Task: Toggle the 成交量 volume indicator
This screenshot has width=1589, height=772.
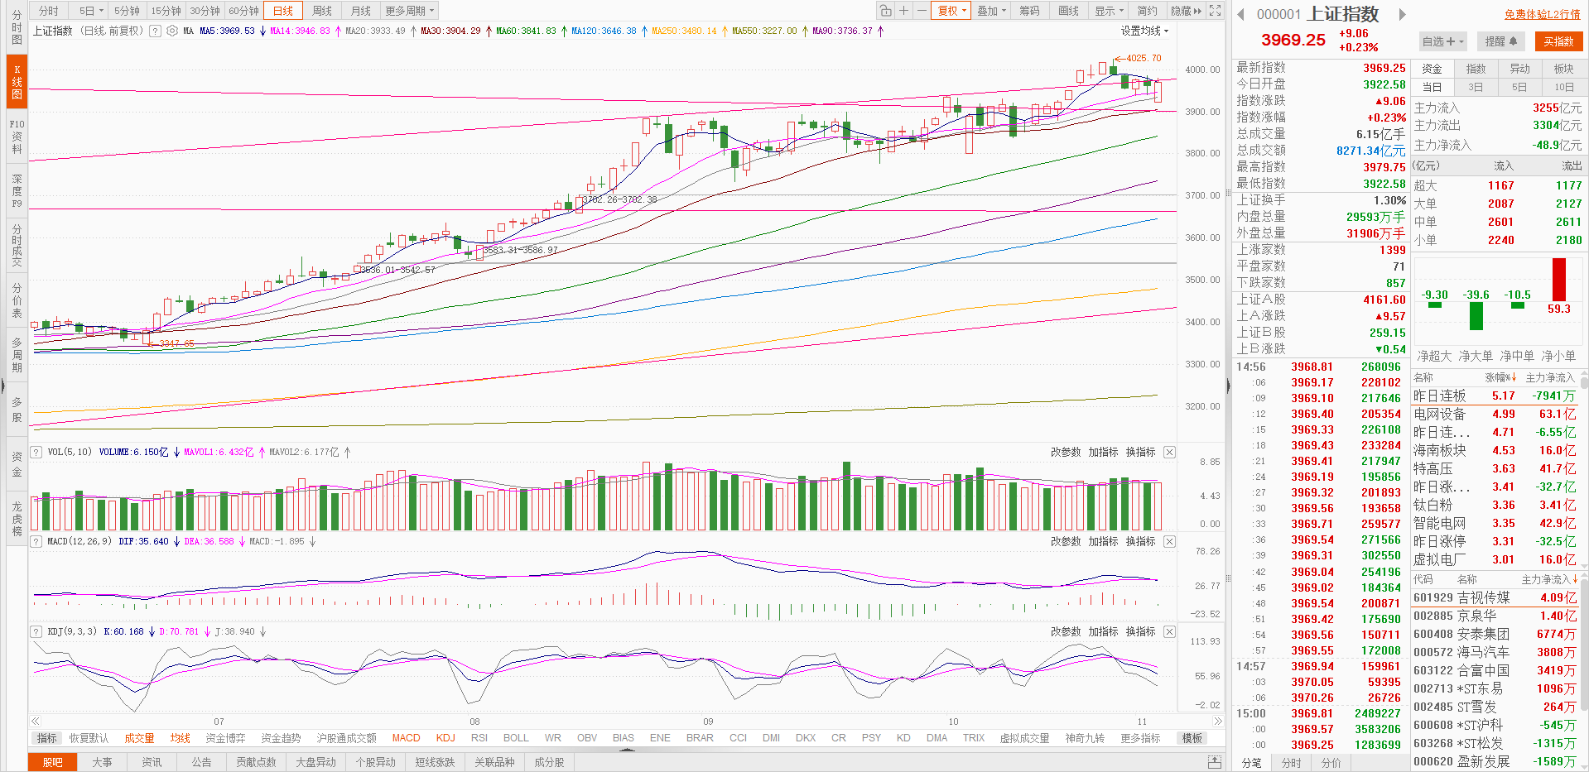Action: pos(139,738)
